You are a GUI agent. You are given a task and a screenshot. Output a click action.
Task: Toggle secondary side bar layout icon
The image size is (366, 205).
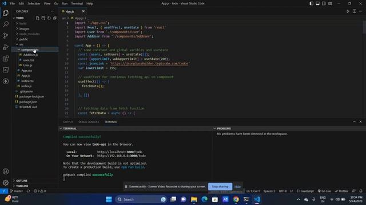(x=324, y=3)
